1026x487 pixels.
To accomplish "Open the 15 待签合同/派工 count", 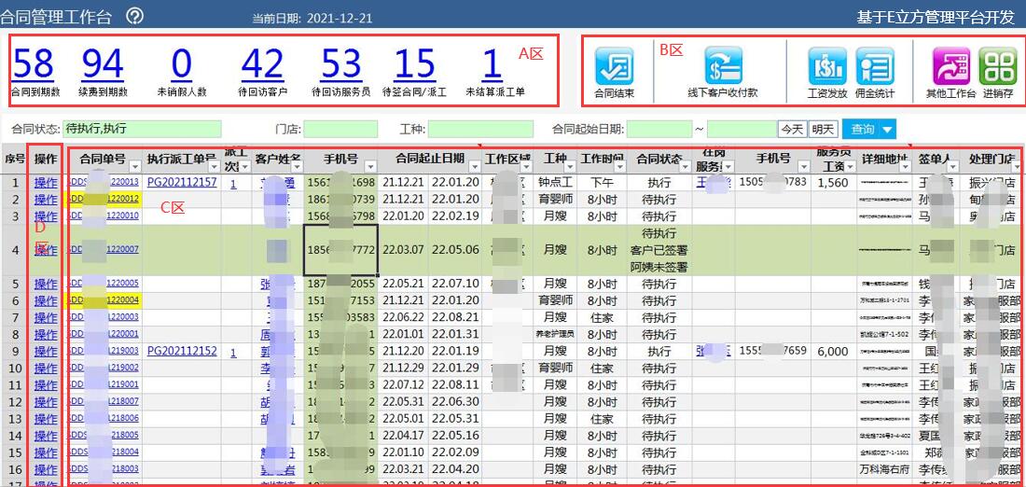I will 414,64.
